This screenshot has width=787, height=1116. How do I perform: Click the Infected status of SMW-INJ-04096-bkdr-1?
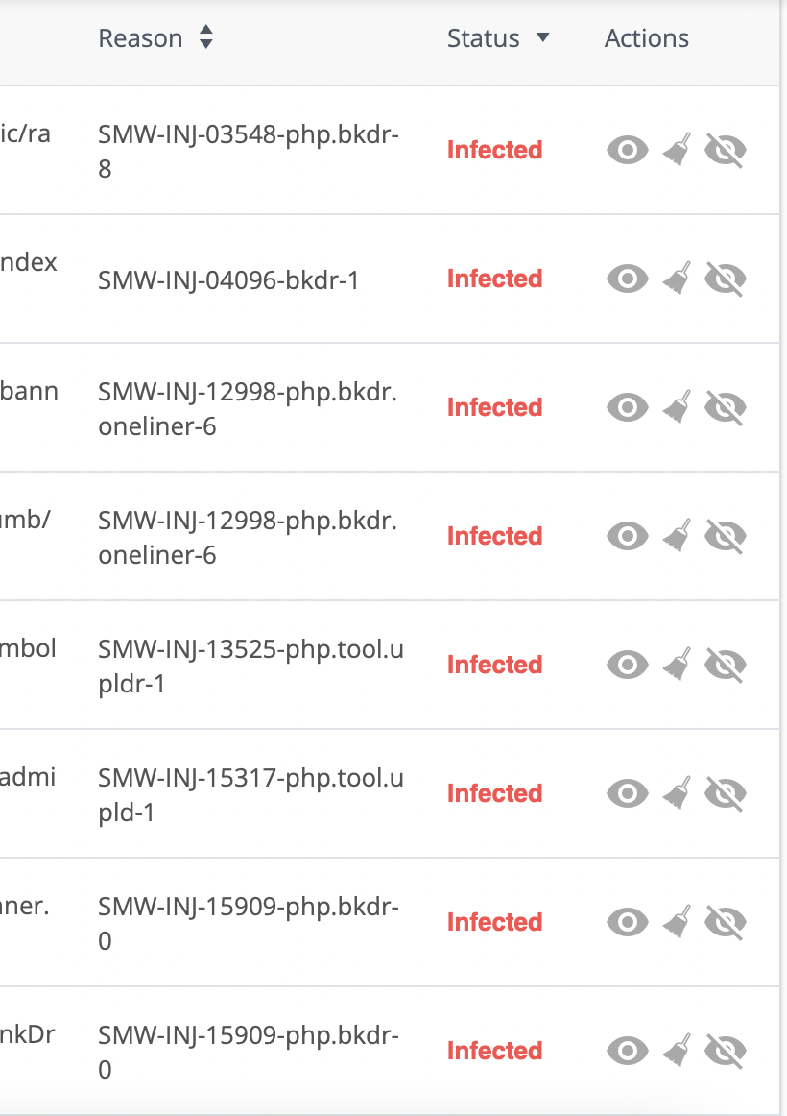[494, 279]
